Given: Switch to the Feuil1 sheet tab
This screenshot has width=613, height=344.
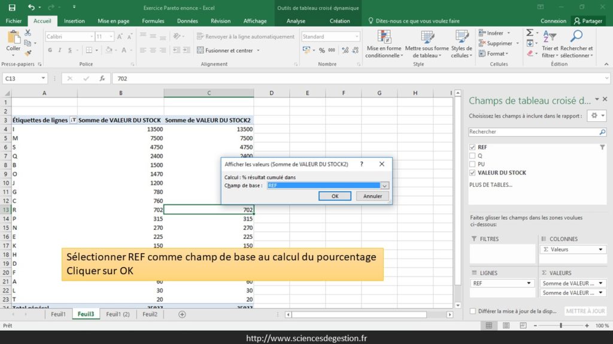Looking at the screenshot, I should pyautogui.click(x=58, y=314).
